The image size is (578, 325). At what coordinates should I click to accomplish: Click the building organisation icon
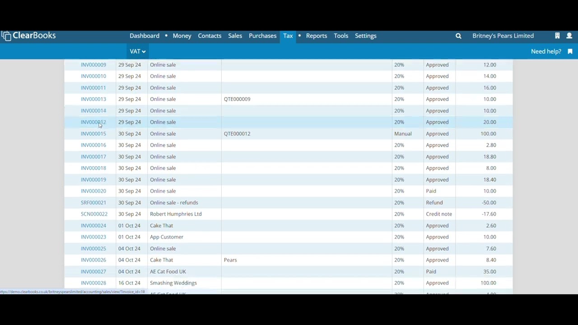(557, 36)
